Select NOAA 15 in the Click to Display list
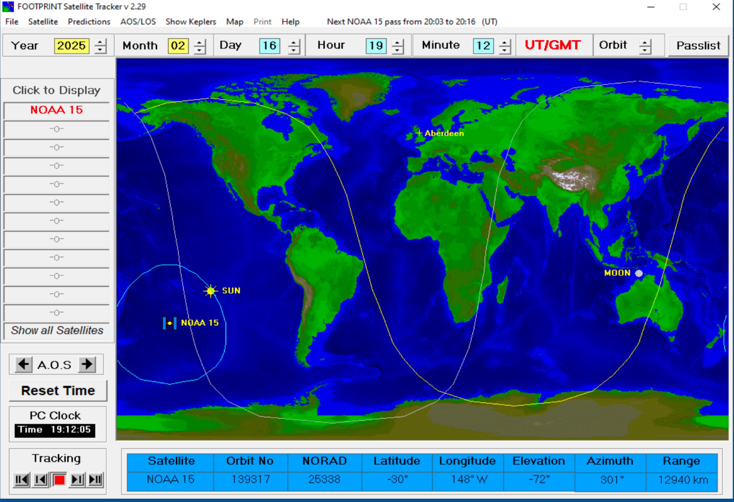 (57, 110)
